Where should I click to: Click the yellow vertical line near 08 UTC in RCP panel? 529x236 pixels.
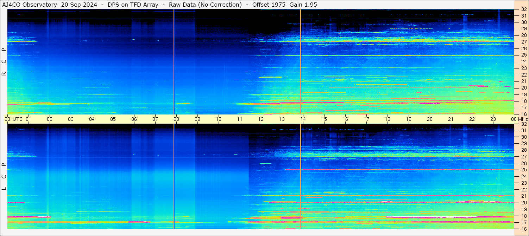coord(174,62)
